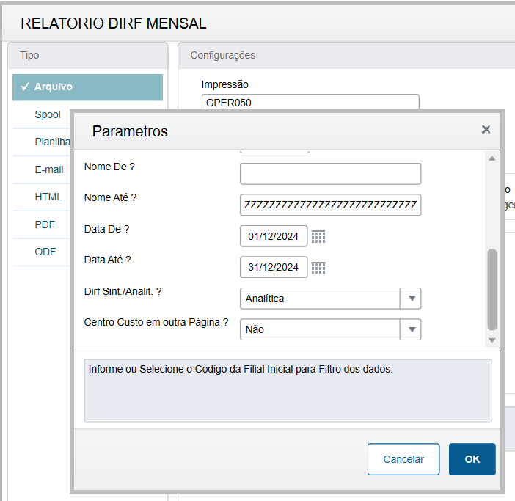This screenshot has width=515, height=501.
Task: Choose HTML output type
Action: (x=48, y=197)
